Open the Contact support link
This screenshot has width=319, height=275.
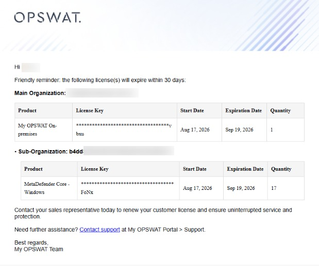99,230
